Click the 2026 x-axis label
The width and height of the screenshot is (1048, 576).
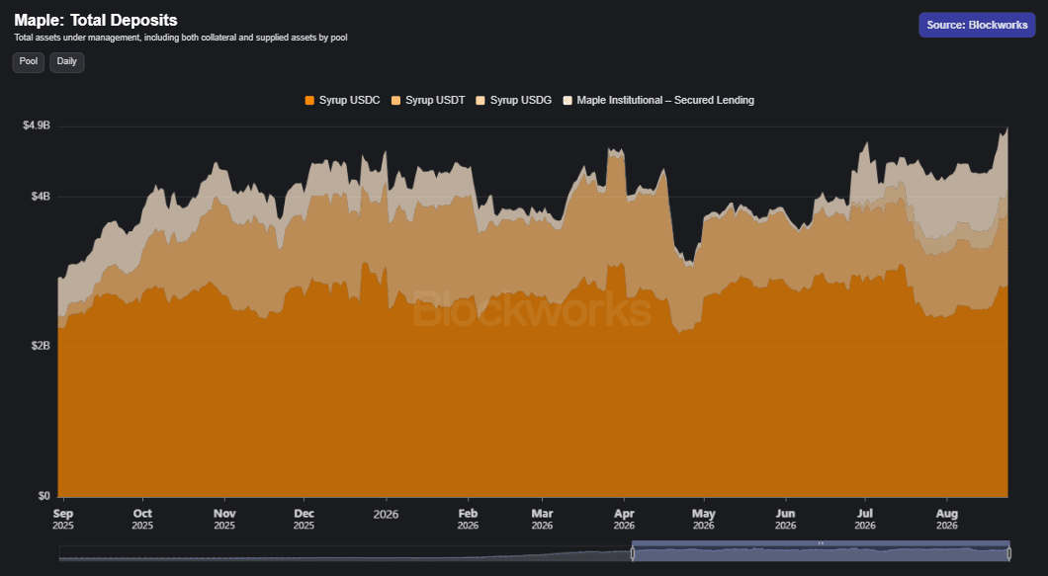[x=386, y=514]
